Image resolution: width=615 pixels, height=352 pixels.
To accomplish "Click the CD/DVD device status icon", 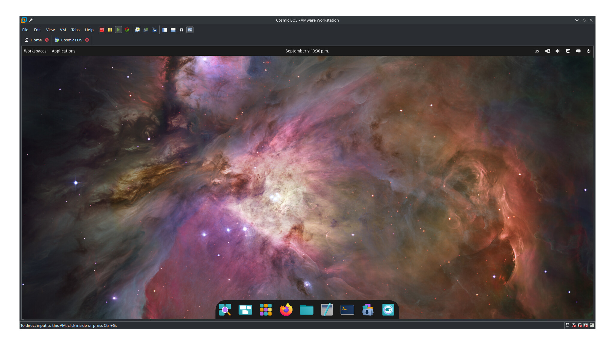I will click(x=574, y=325).
